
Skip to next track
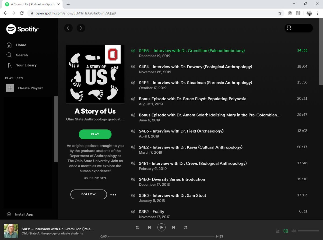tap(174, 227)
